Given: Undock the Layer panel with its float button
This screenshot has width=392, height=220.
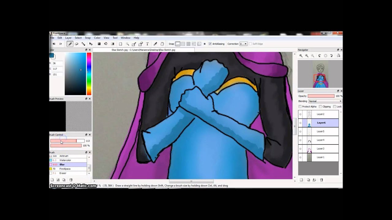Looking at the screenshot, I should tap(338, 91).
